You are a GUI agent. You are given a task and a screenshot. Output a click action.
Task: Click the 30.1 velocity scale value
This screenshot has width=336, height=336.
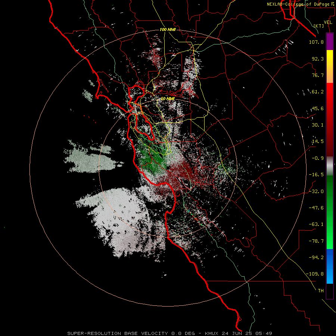tap(318, 125)
